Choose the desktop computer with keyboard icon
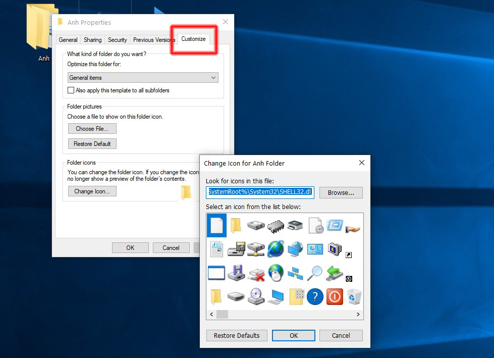Viewport: 494px width, 358px height. (276, 297)
